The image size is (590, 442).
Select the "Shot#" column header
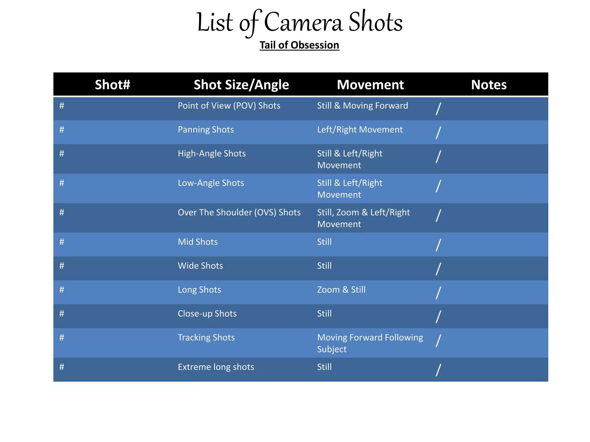(x=112, y=85)
